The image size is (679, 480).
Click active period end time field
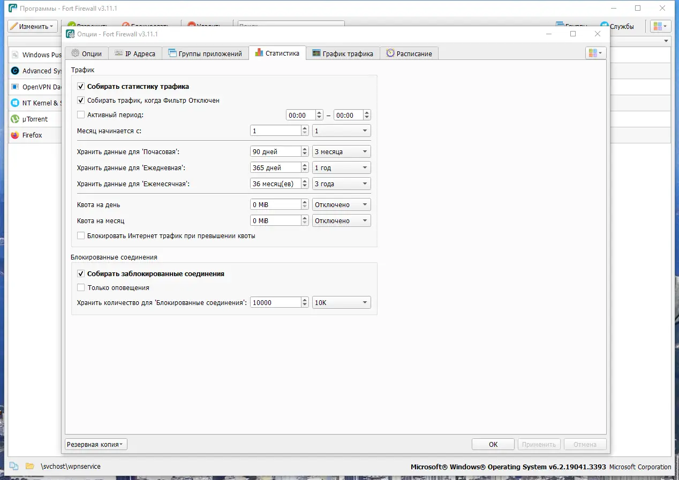[348, 115]
